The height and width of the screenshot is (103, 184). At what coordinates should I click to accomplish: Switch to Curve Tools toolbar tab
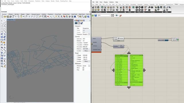[x=58, y=14]
